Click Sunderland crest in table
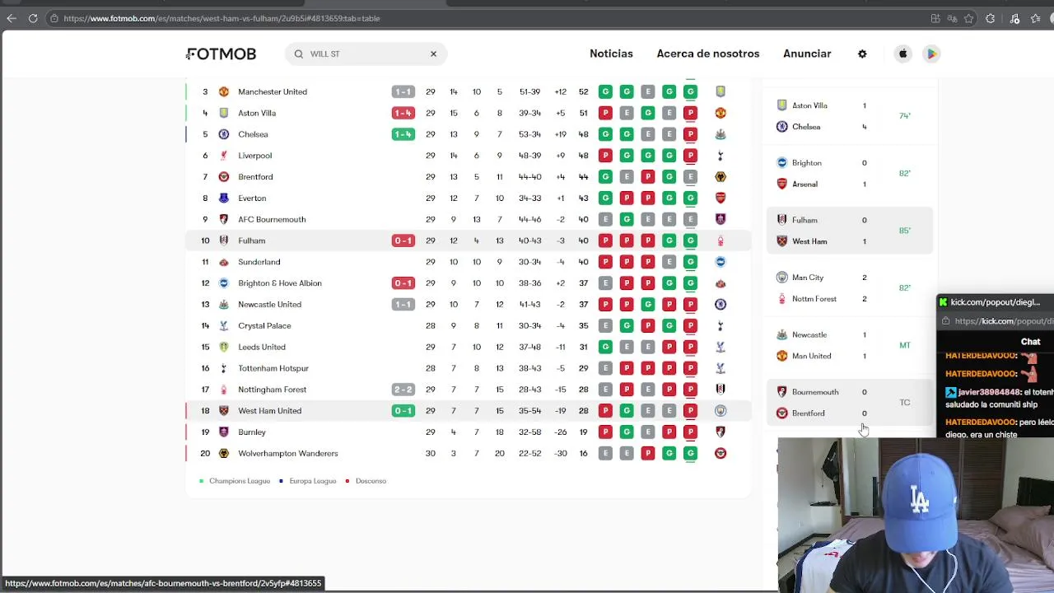The height and width of the screenshot is (593, 1054). (223, 262)
